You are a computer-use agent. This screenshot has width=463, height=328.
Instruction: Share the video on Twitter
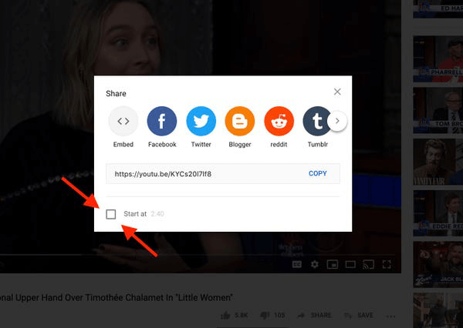coord(201,121)
